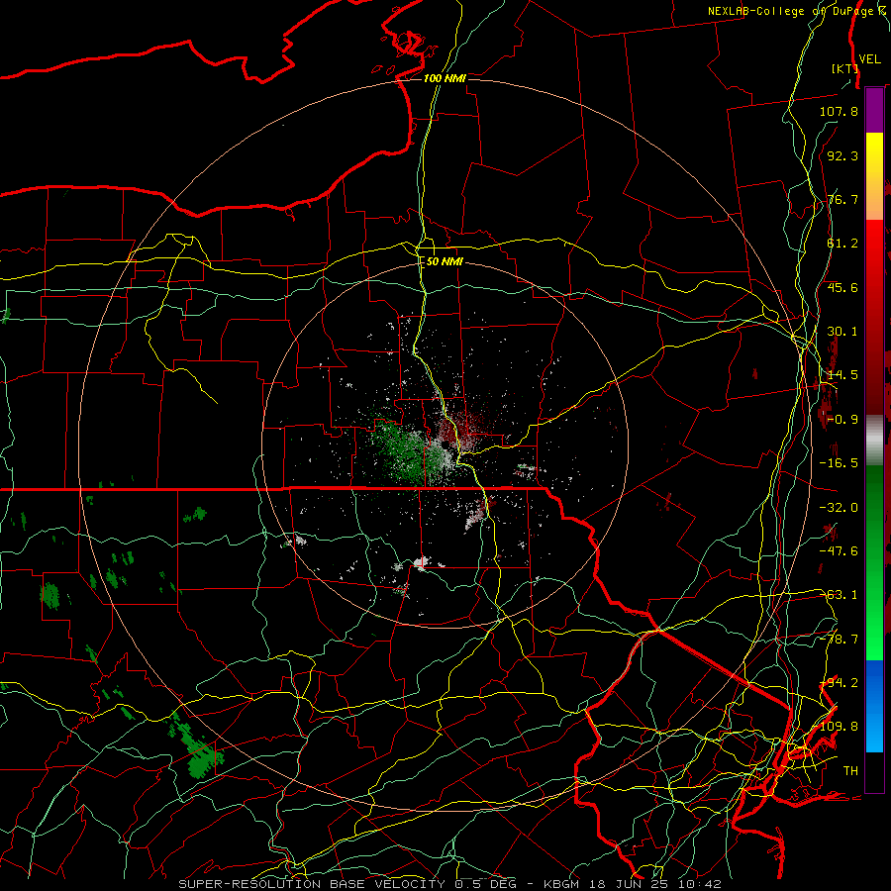Click the 45.6 velocity scale value

click(842, 287)
